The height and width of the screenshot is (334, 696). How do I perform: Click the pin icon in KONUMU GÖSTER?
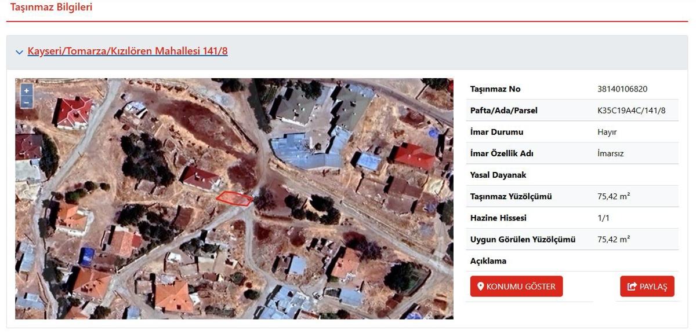point(480,287)
